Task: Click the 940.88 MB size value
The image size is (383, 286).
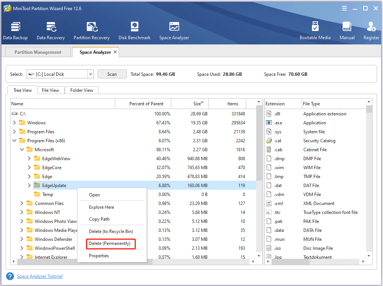Action: tap(197, 158)
